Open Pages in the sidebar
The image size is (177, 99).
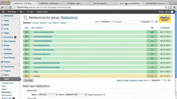click(6, 33)
